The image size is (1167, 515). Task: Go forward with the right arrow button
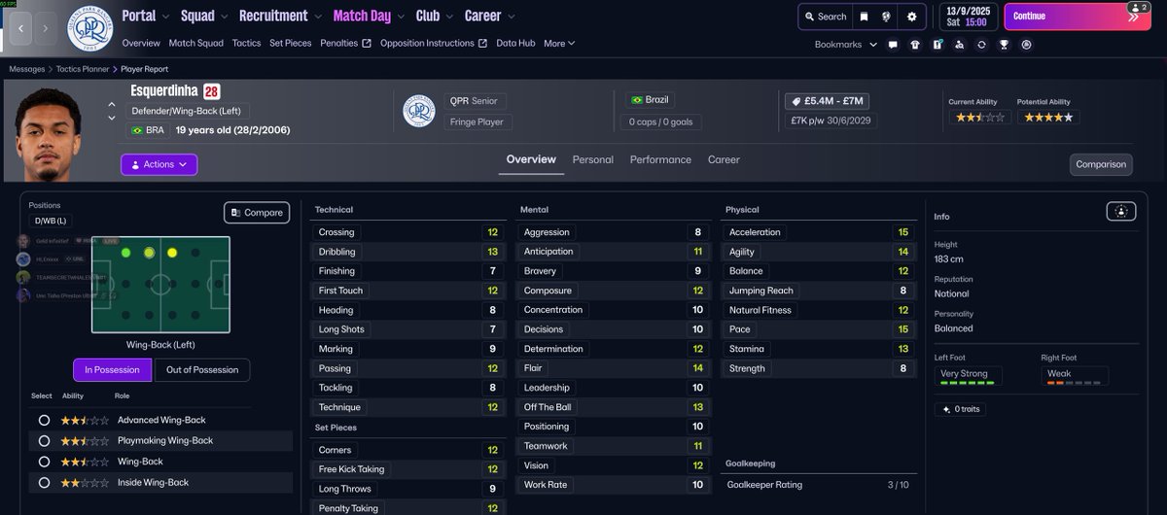tap(46, 28)
